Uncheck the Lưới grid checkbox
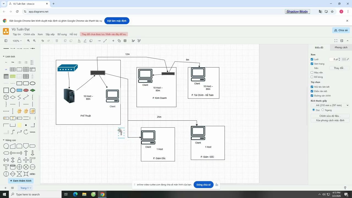Screen dimensions: 352x198 [312, 59]
